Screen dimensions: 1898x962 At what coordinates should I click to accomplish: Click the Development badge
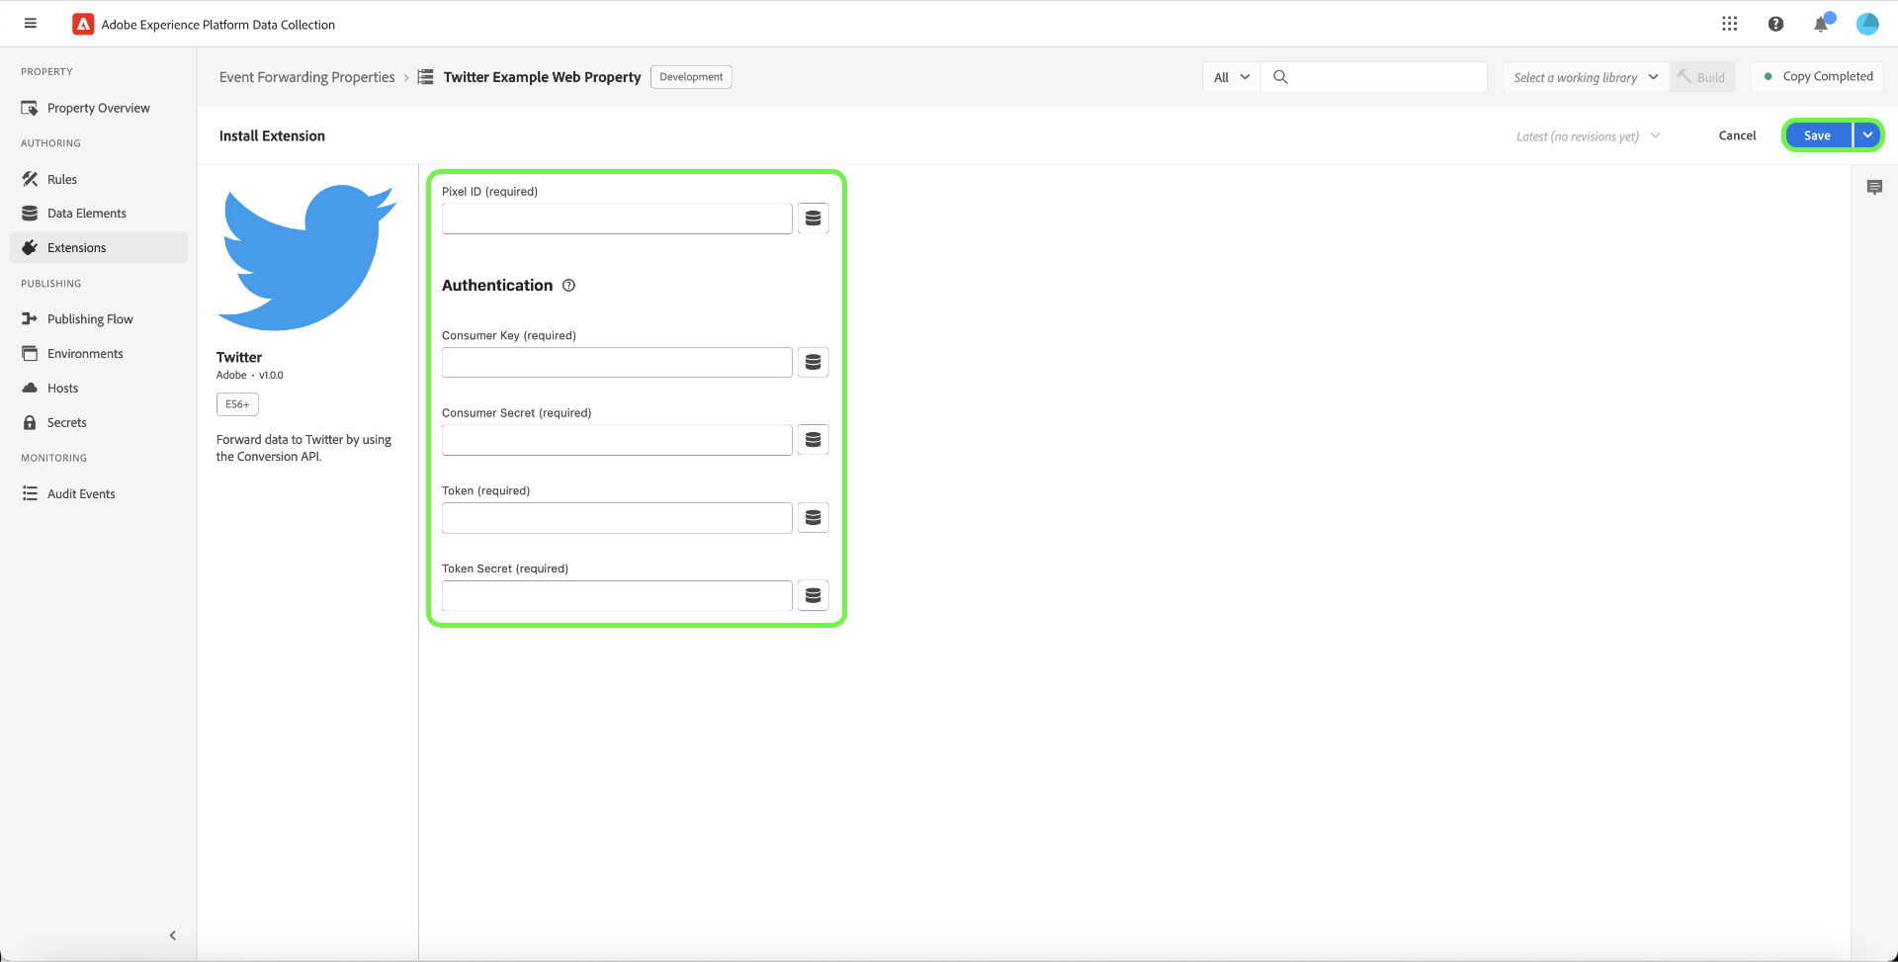[691, 77]
